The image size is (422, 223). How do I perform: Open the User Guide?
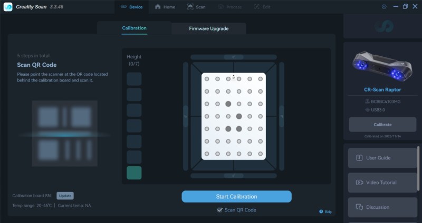tap(382, 158)
